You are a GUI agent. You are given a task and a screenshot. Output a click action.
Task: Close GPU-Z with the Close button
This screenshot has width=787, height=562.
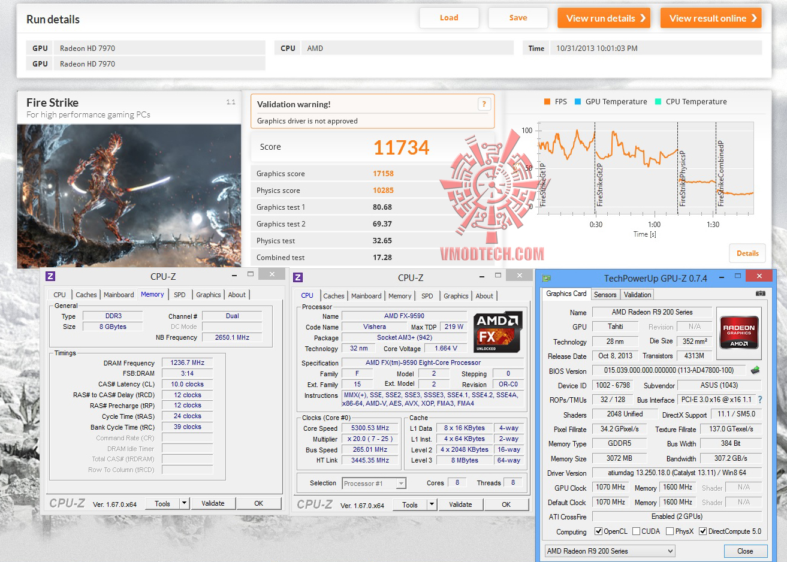tap(745, 551)
